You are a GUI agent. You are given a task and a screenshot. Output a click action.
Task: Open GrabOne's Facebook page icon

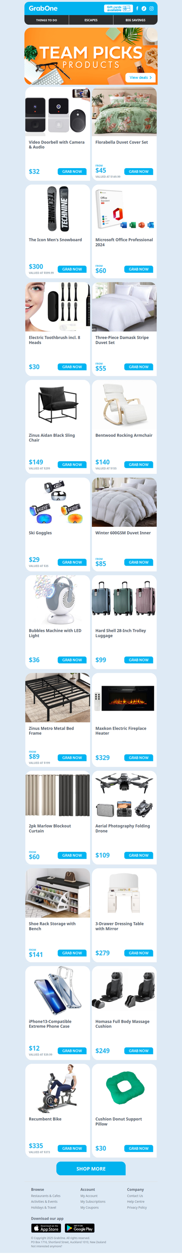tap(137, 8)
